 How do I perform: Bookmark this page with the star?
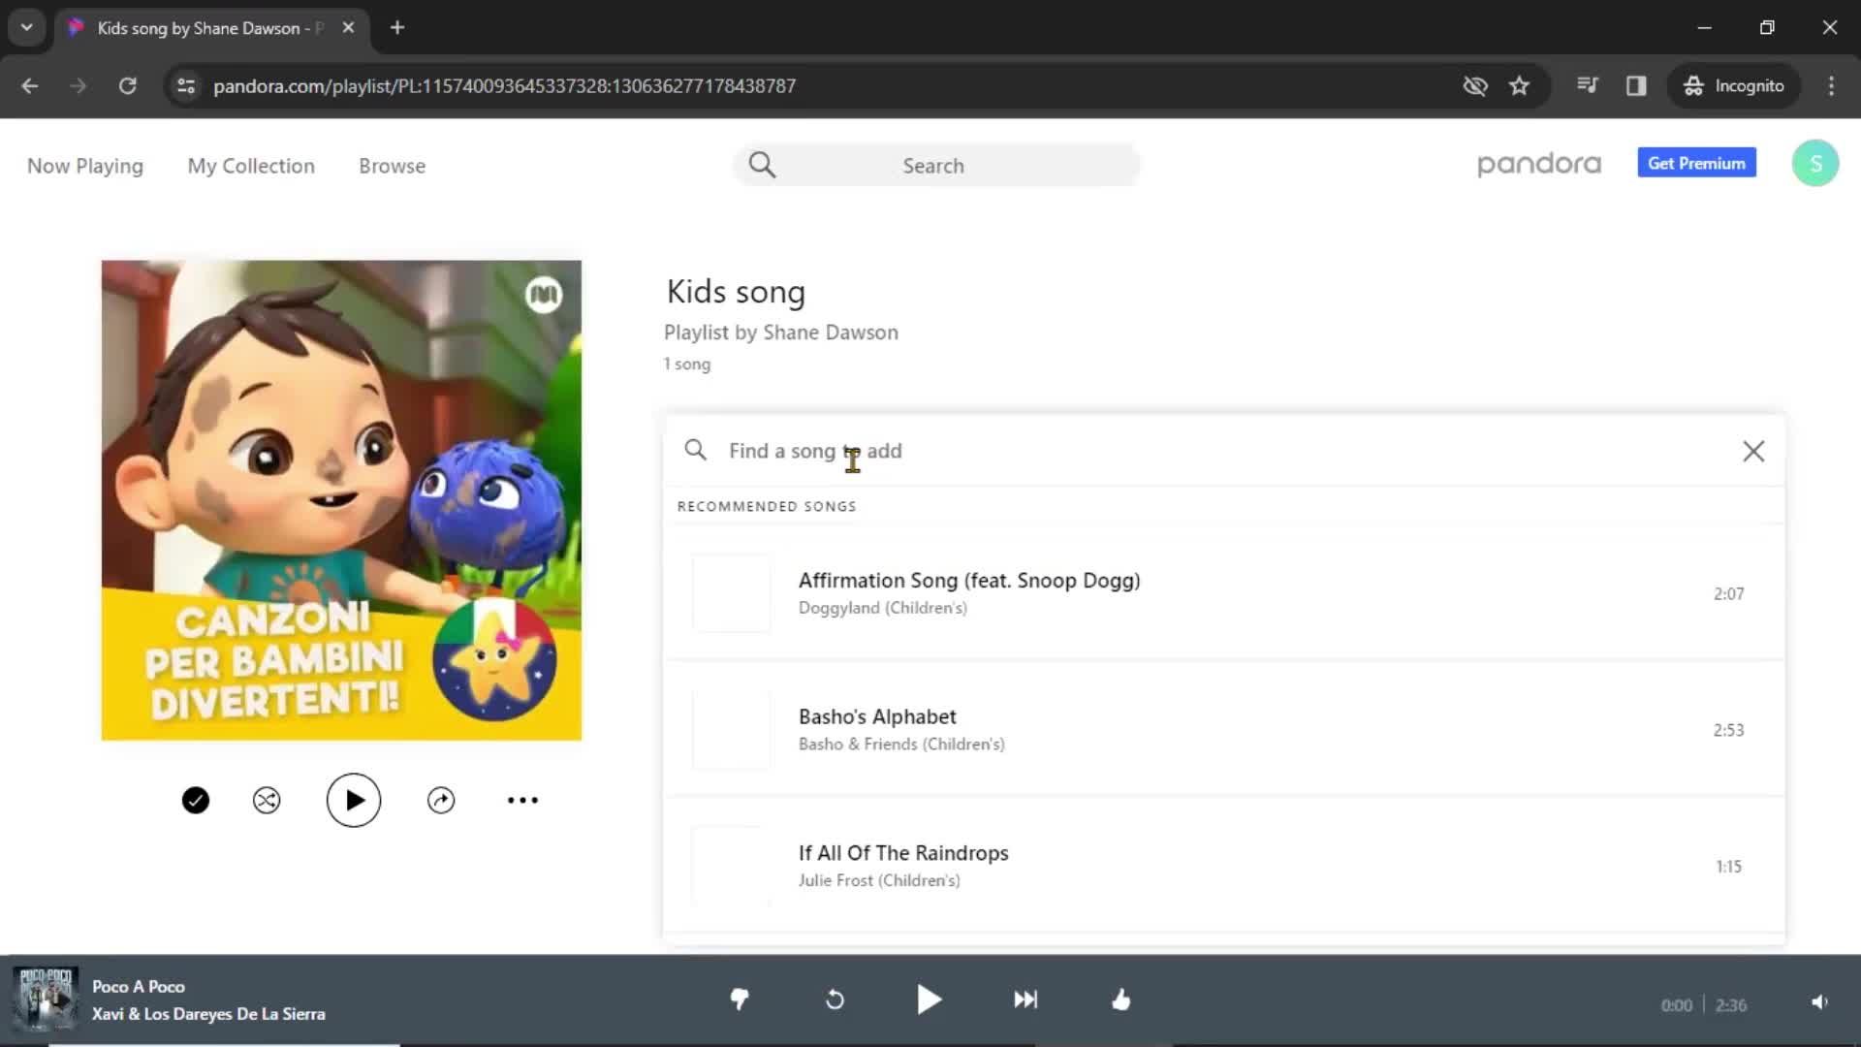pyautogui.click(x=1520, y=86)
